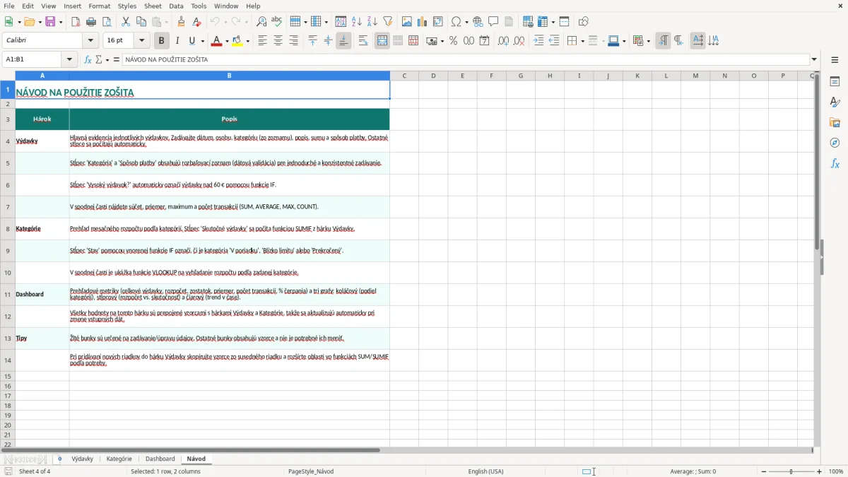Toggle Bold formatting
The width and height of the screenshot is (848, 477).
162,41
